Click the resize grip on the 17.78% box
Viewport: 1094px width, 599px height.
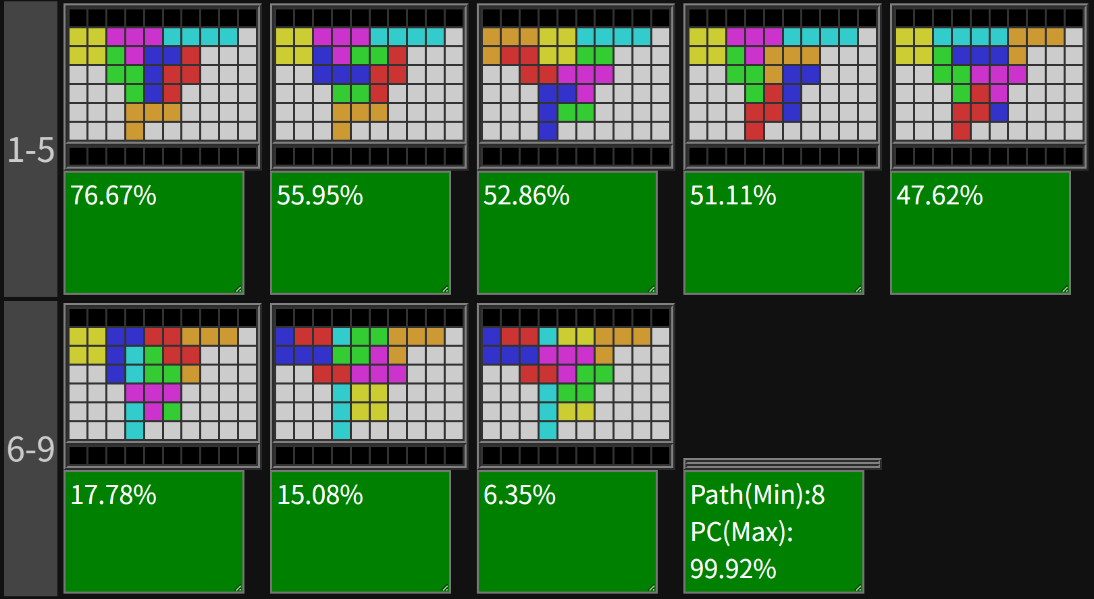coord(238,589)
